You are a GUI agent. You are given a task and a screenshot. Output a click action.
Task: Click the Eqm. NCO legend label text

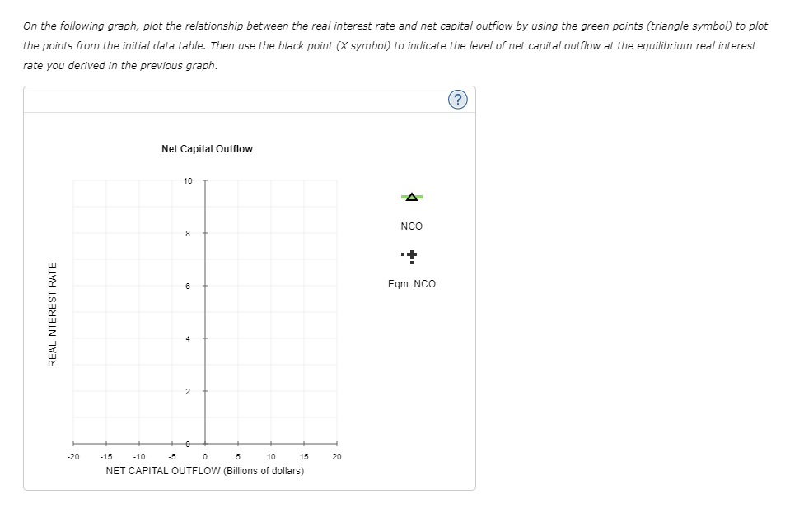[411, 284]
